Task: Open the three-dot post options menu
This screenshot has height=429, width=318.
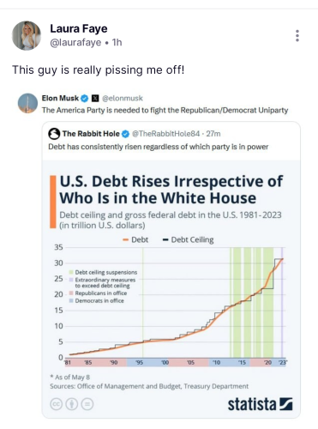Action: (x=297, y=36)
